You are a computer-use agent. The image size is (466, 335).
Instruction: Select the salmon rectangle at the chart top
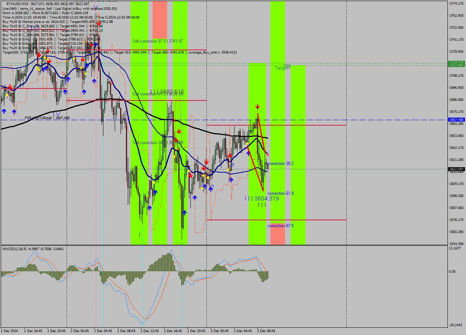tap(160, 19)
